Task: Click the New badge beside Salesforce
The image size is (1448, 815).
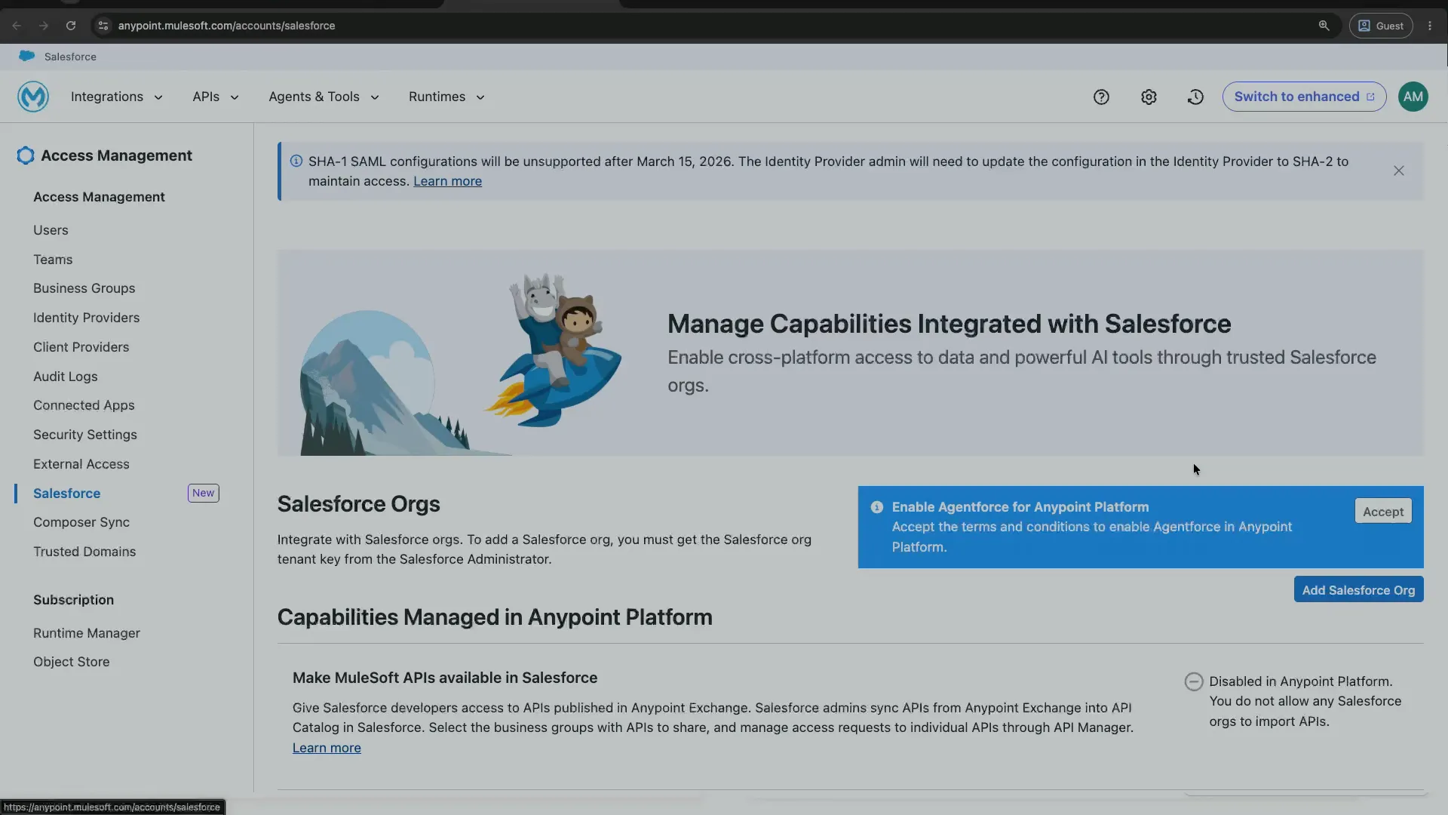Action: coord(203,493)
